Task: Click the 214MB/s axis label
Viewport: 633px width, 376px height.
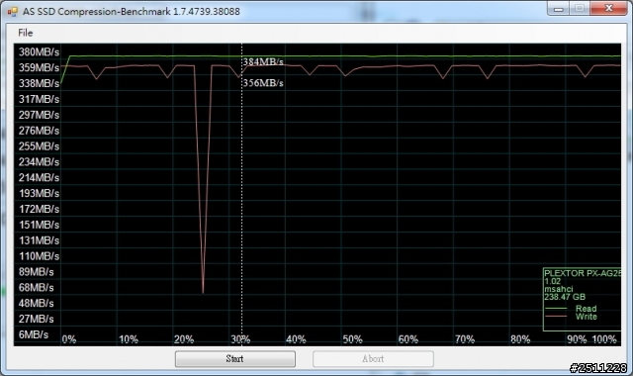Action: tap(39, 178)
